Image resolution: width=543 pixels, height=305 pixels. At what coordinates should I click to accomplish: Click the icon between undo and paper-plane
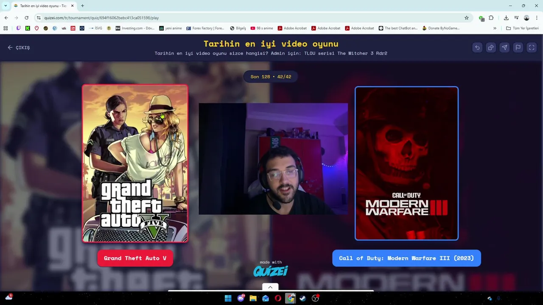[x=491, y=47]
